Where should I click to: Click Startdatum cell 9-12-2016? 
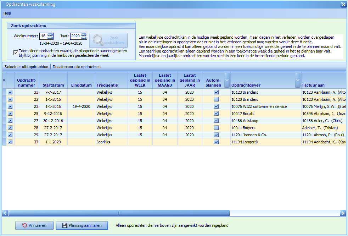click(x=53, y=114)
